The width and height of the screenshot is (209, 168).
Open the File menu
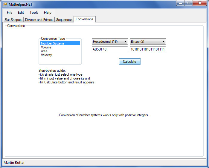pos(10,13)
